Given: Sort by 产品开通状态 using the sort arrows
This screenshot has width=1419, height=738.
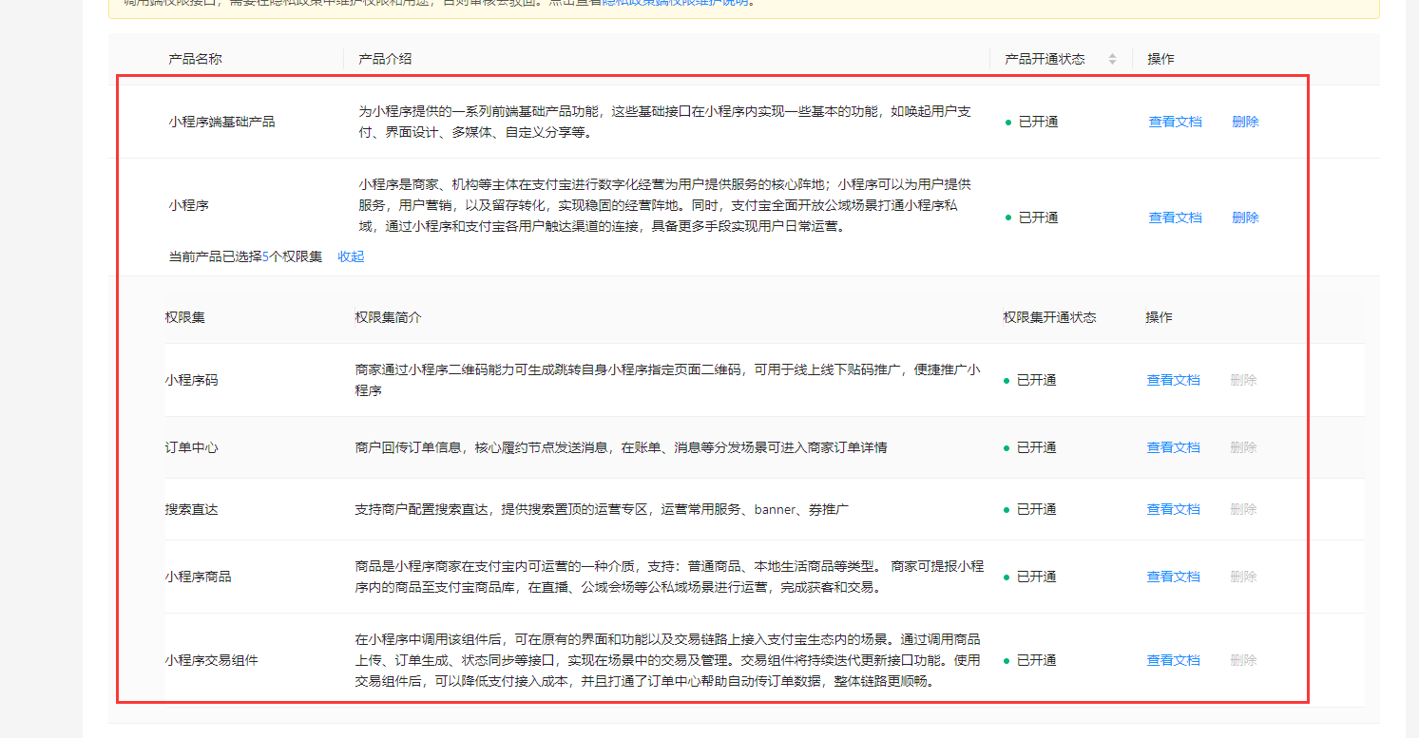Looking at the screenshot, I should (x=1112, y=59).
